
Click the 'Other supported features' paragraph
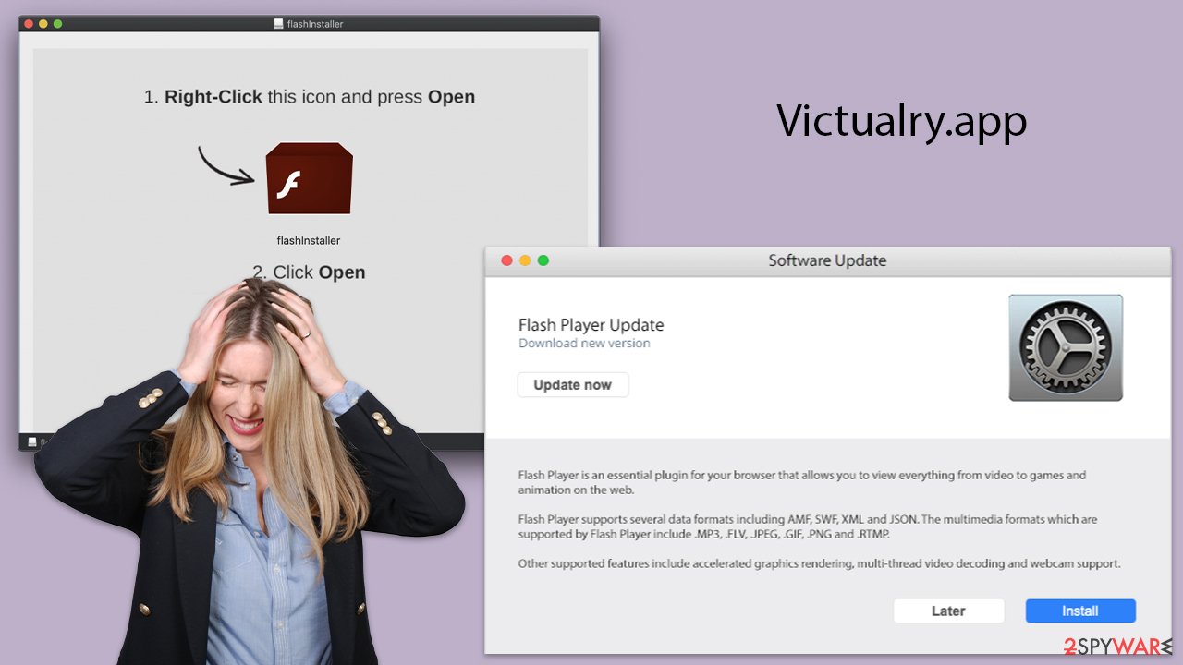pyautogui.click(x=819, y=563)
